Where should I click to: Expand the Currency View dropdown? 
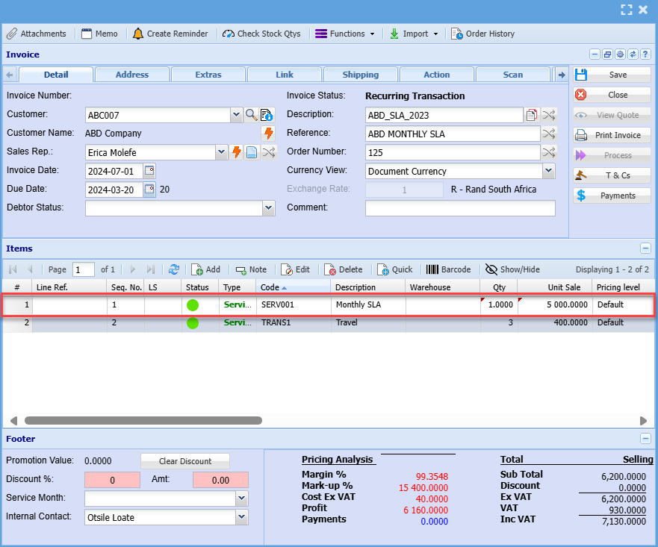coord(548,171)
